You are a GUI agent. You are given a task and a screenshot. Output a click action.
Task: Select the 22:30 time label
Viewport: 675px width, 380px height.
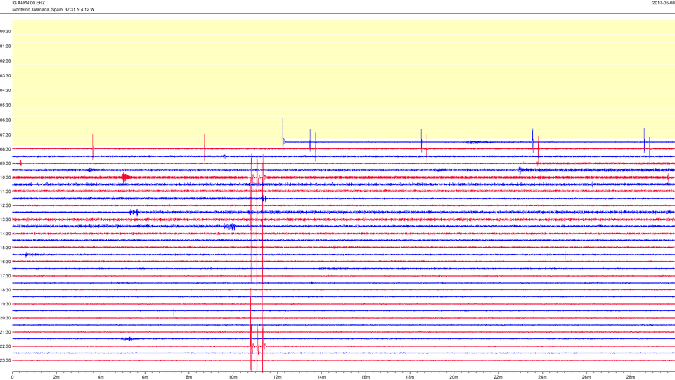click(x=6, y=346)
